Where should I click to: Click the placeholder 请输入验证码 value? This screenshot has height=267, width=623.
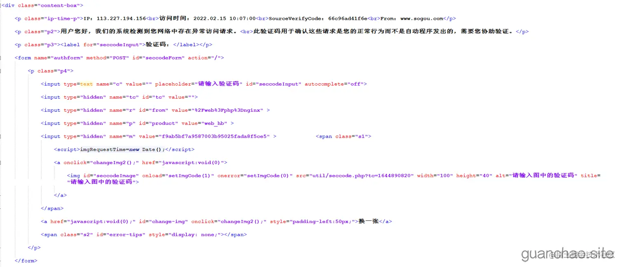218,84
